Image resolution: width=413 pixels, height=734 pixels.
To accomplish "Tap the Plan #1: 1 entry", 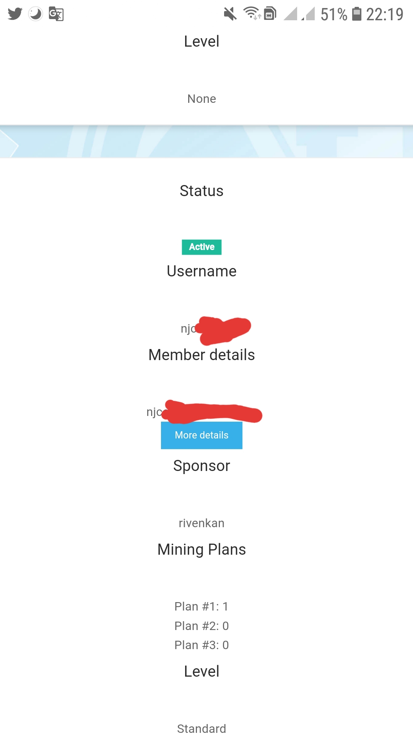I will tap(202, 606).
